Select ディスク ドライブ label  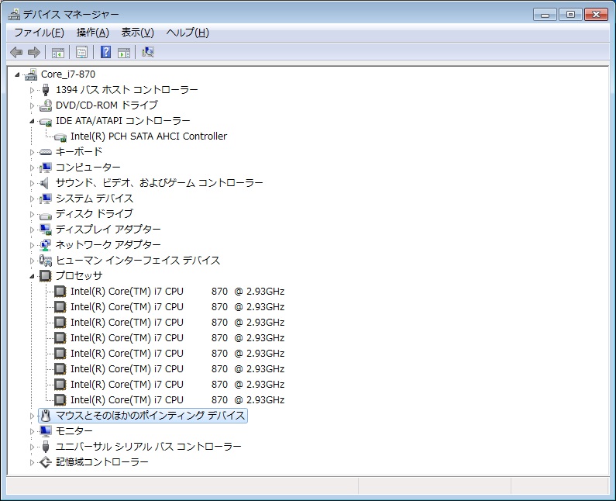click(x=95, y=214)
